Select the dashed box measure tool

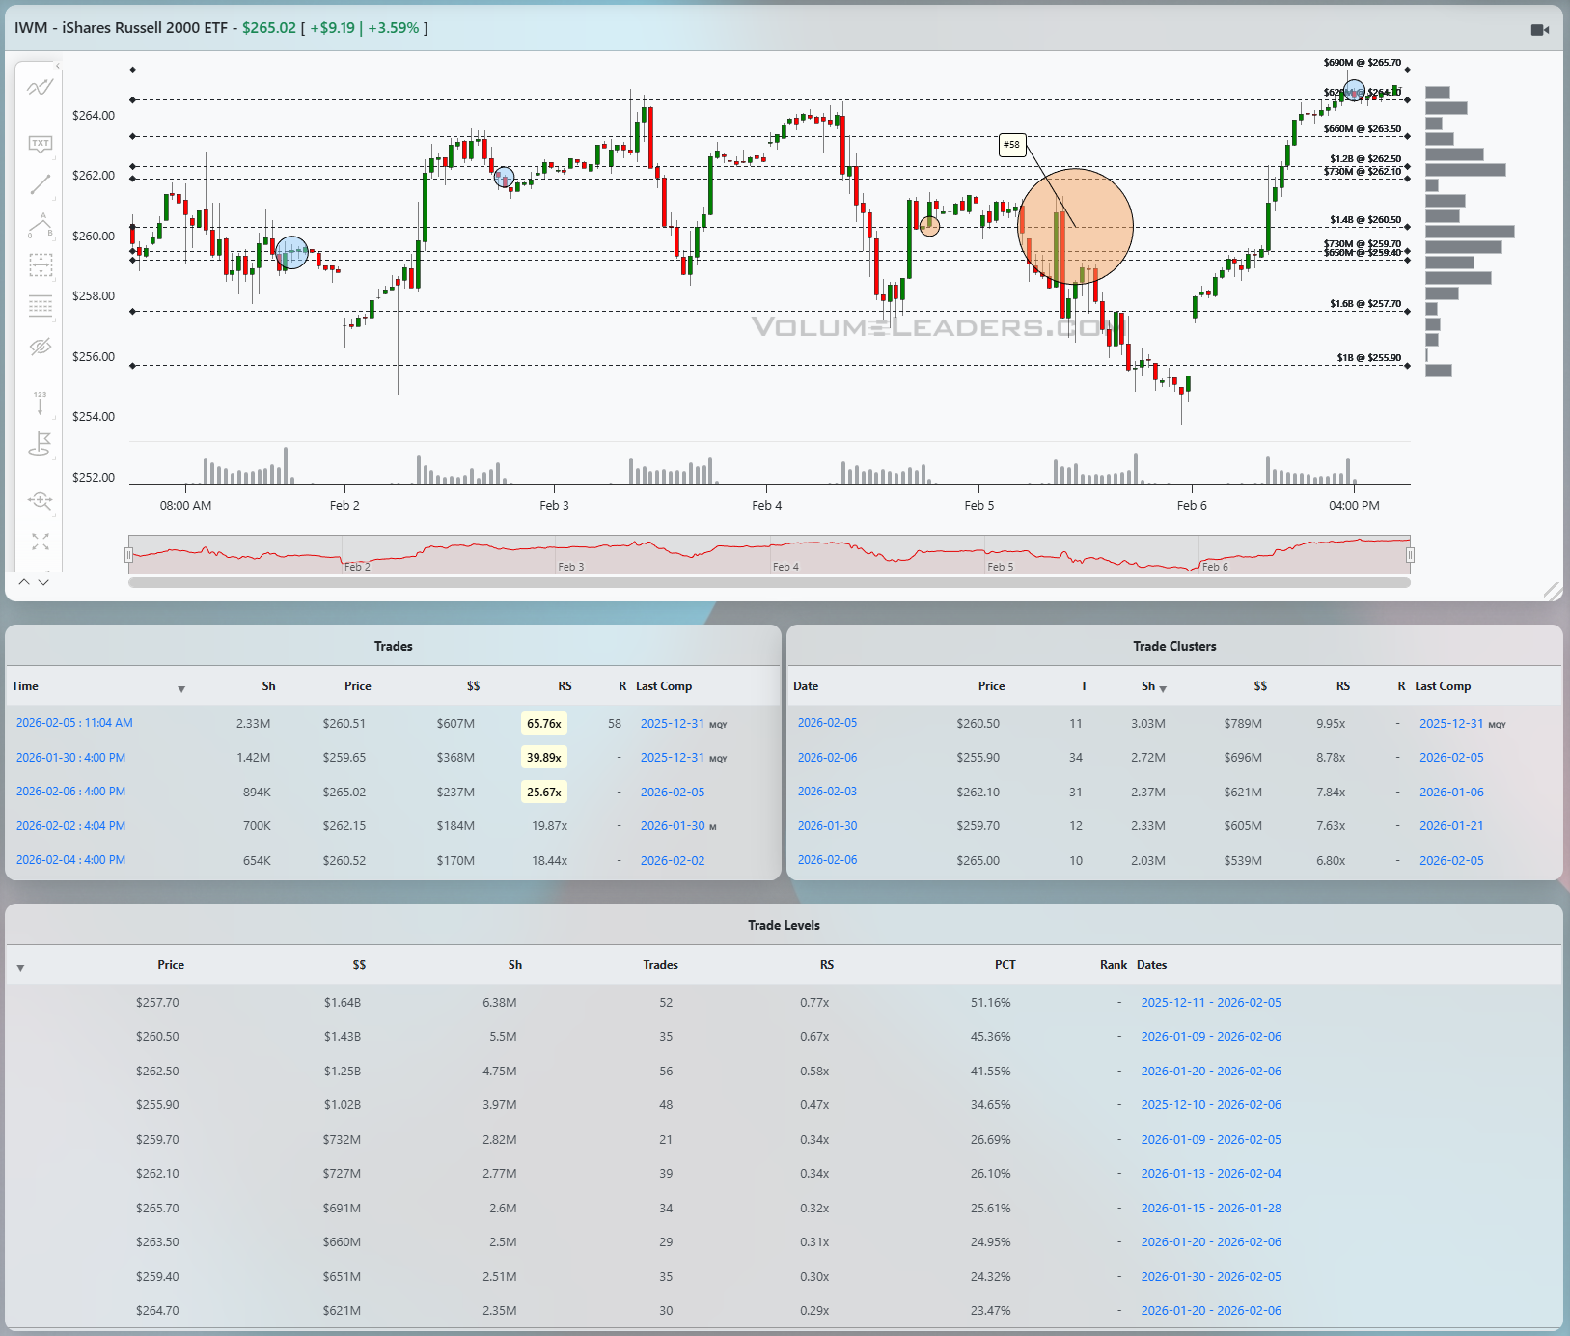click(40, 265)
